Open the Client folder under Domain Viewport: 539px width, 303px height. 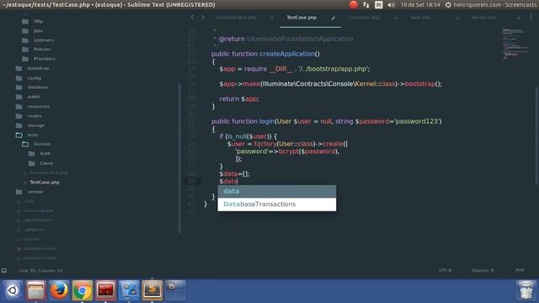tap(46, 163)
